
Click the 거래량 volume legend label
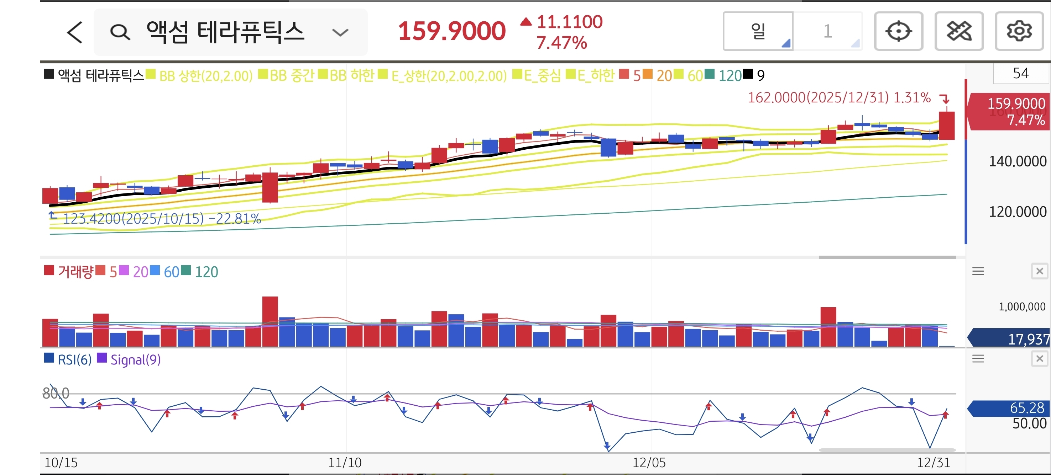pyautogui.click(x=75, y=272)
